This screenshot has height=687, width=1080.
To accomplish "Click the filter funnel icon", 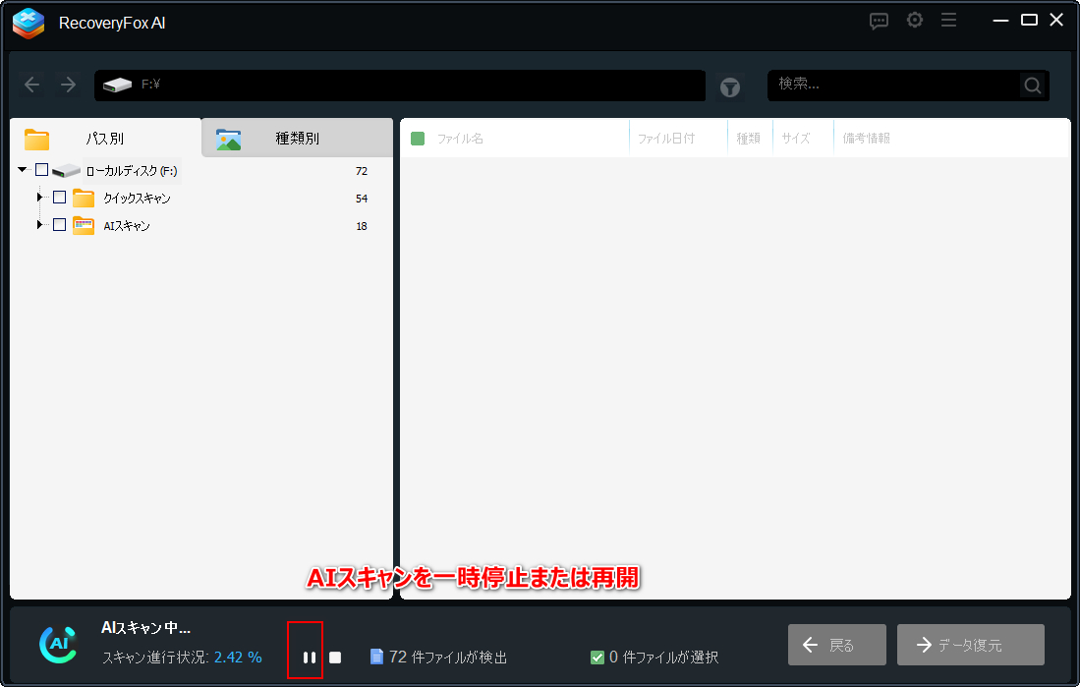I will [x=729, y=87].
